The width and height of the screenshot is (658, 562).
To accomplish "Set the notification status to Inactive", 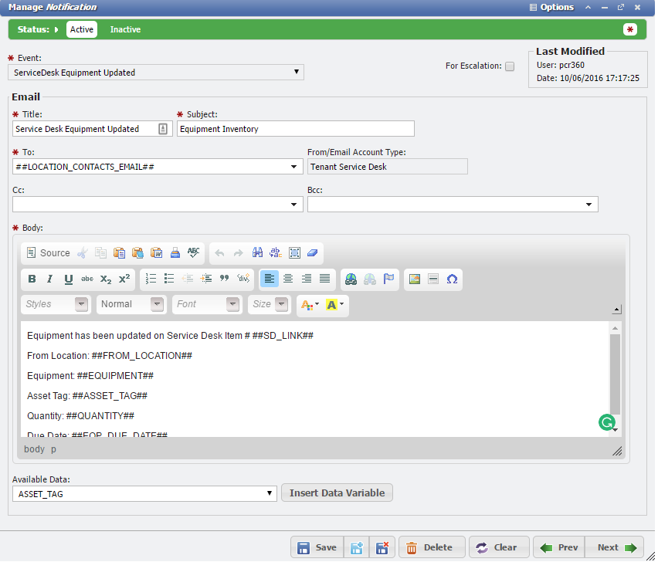I will (x=125, y=29).
